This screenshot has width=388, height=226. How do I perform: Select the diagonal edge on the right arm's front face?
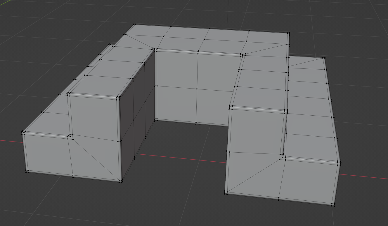point(254,176)
